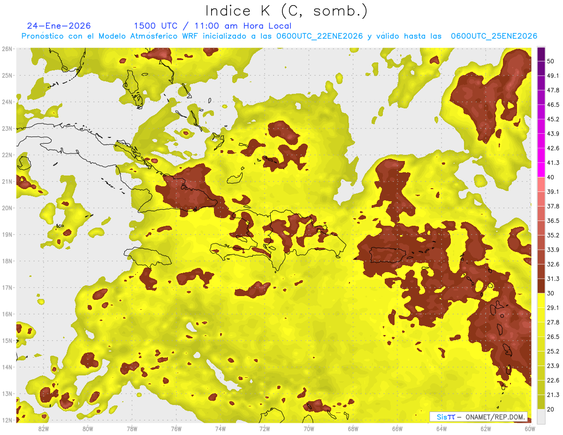Screen dimensions: 563x435
Task: Select the "36.5" legend value
Action: tap(553, 221)
